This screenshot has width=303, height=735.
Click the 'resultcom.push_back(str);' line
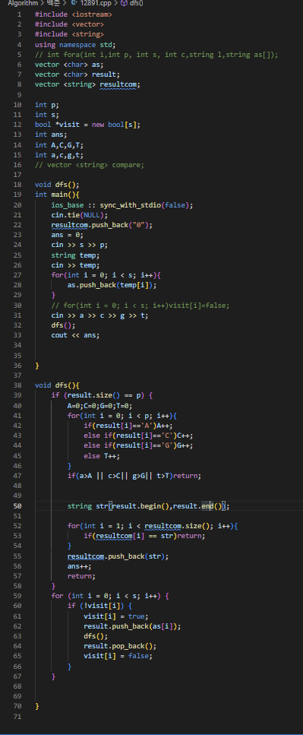pyautogui.click(x=118, y=556)
